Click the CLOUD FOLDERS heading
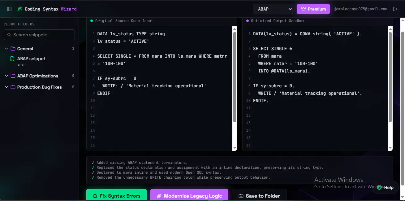Screen dimensions: 405x201 (x=19, y=24)
